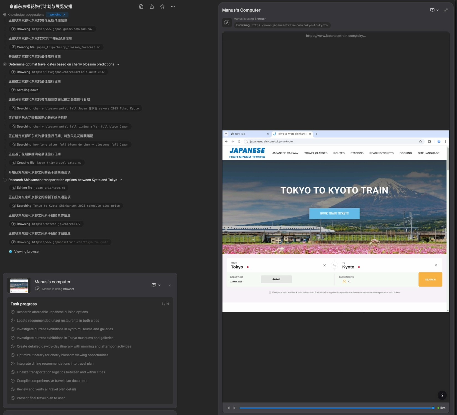Click the orange SEARCH button
The height and width of the screenshot is (415, 457).
tap(430, 279)
